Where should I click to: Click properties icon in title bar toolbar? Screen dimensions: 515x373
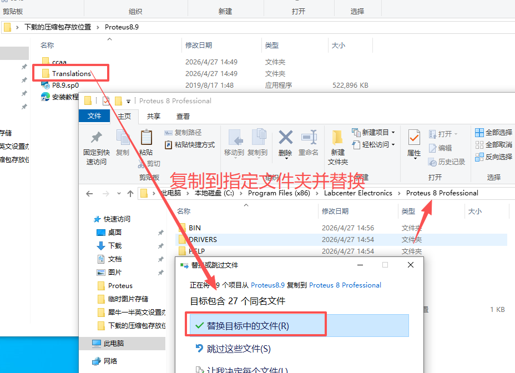click(x=106, y=100)
